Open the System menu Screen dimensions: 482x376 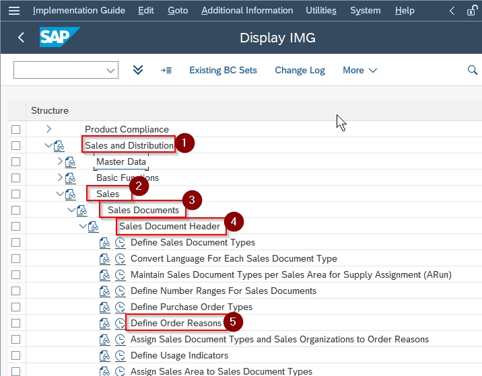[365, 11]
